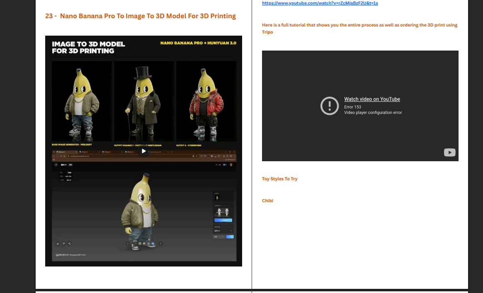
Task: Expand small format dropdown beside blue button
Action: click(219, 237)
